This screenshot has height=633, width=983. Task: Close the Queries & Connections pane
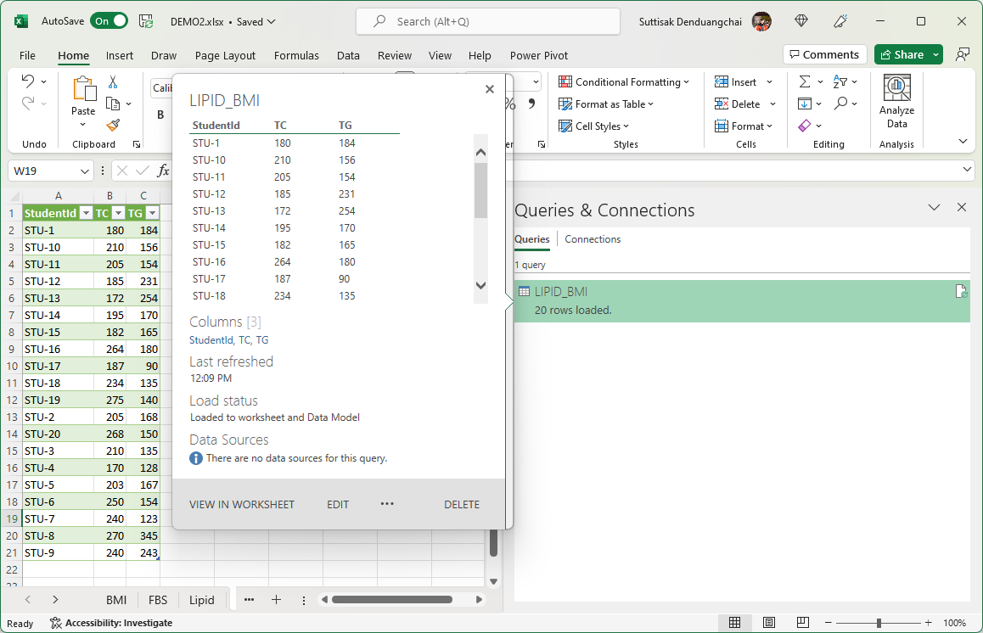[962, 207]
